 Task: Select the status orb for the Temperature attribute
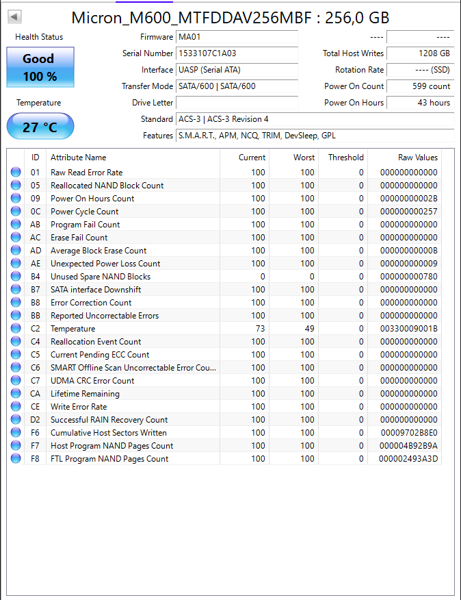tap(16, 328)
